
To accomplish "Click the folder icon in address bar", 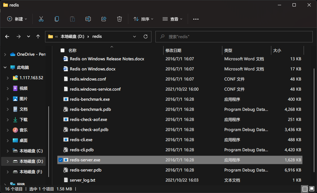I will coord(51,37).
